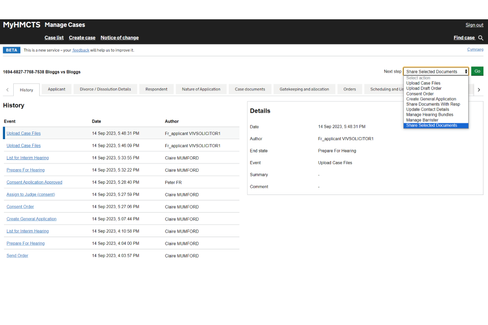
Task: Open the Send Order history event
Action: 17,255
